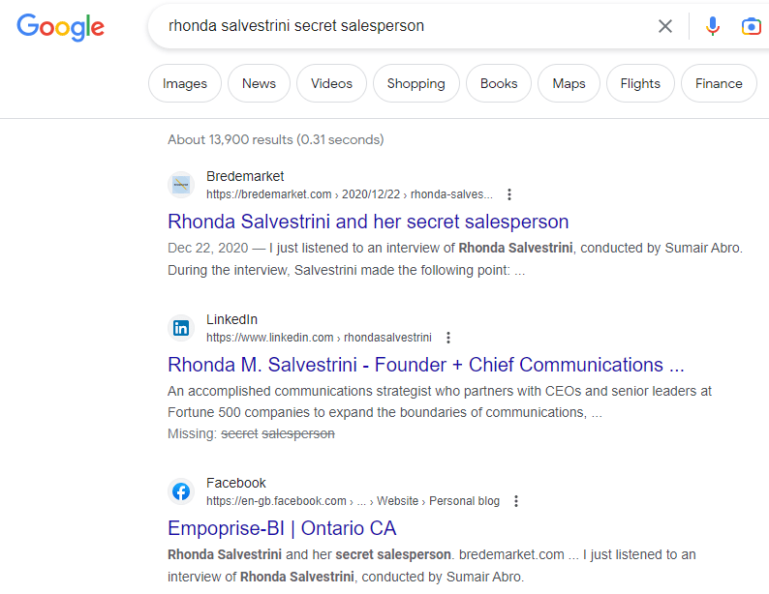
Task: Click the Bredemarket site favicon
Action: point(181,185)
